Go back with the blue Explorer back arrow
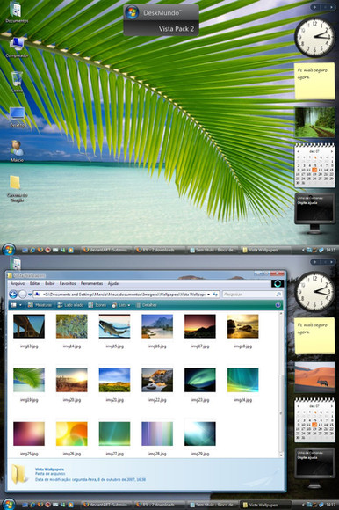 coord(13,295)
